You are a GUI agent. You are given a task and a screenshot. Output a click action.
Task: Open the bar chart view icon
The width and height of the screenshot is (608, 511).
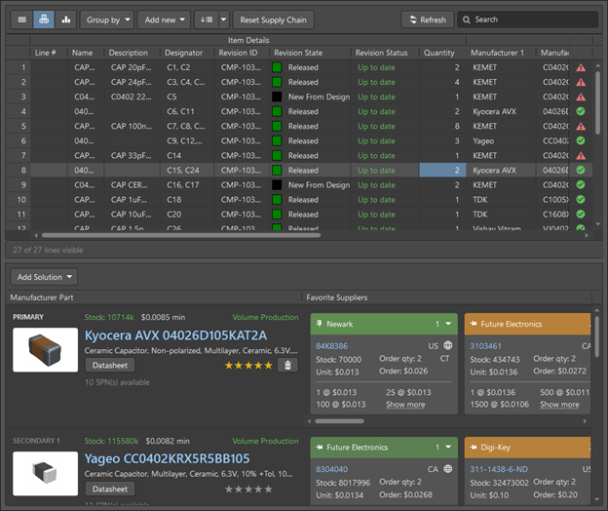tap(66, 20)
